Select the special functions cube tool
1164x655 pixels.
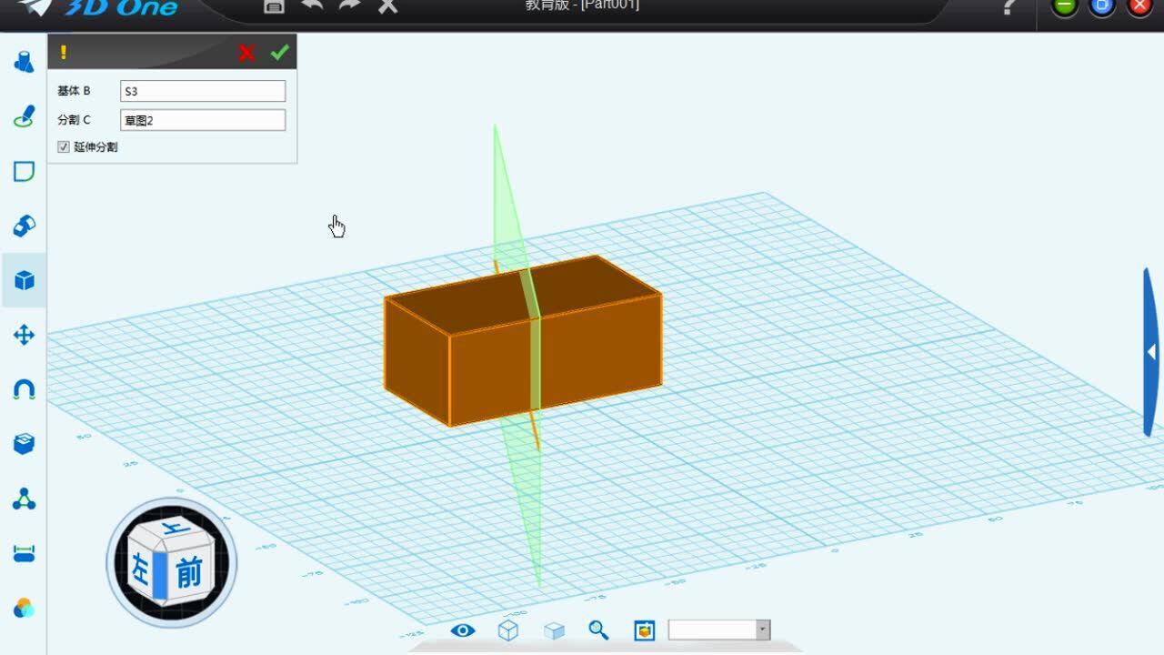(25, 280)
